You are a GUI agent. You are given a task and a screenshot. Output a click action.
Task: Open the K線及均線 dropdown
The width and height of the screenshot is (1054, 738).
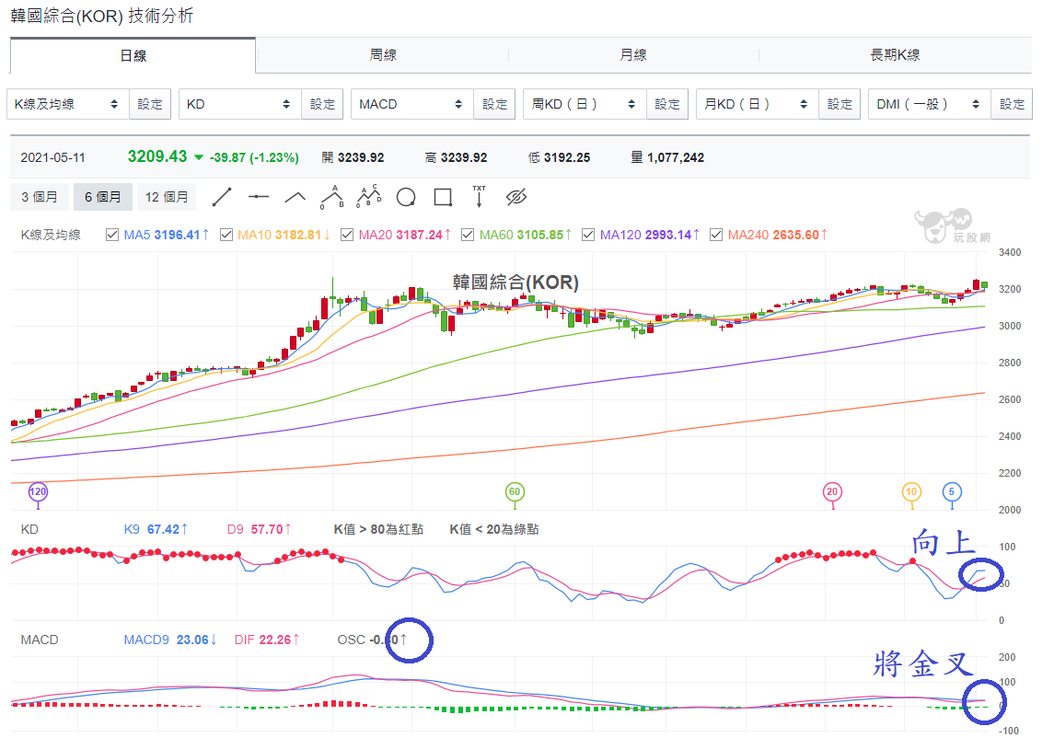[68, 104]
